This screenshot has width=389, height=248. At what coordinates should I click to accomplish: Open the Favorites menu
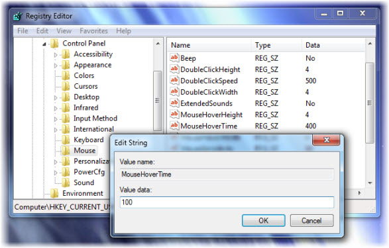94,31
